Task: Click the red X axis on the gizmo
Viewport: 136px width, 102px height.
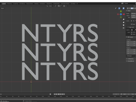Action: click(x=124, y=14)
